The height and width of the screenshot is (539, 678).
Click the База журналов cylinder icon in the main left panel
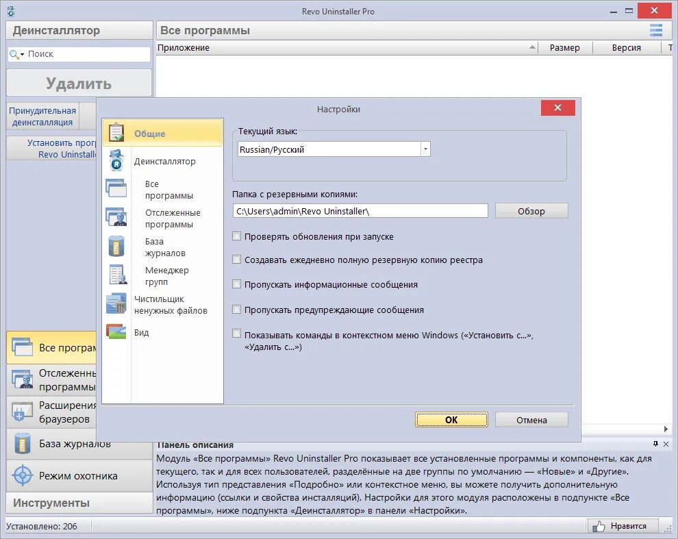pos(22,443)
